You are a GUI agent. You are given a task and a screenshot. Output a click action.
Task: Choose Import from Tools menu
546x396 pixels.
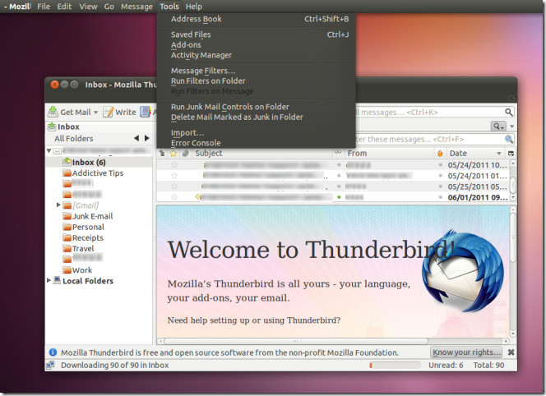coord(257,132)
